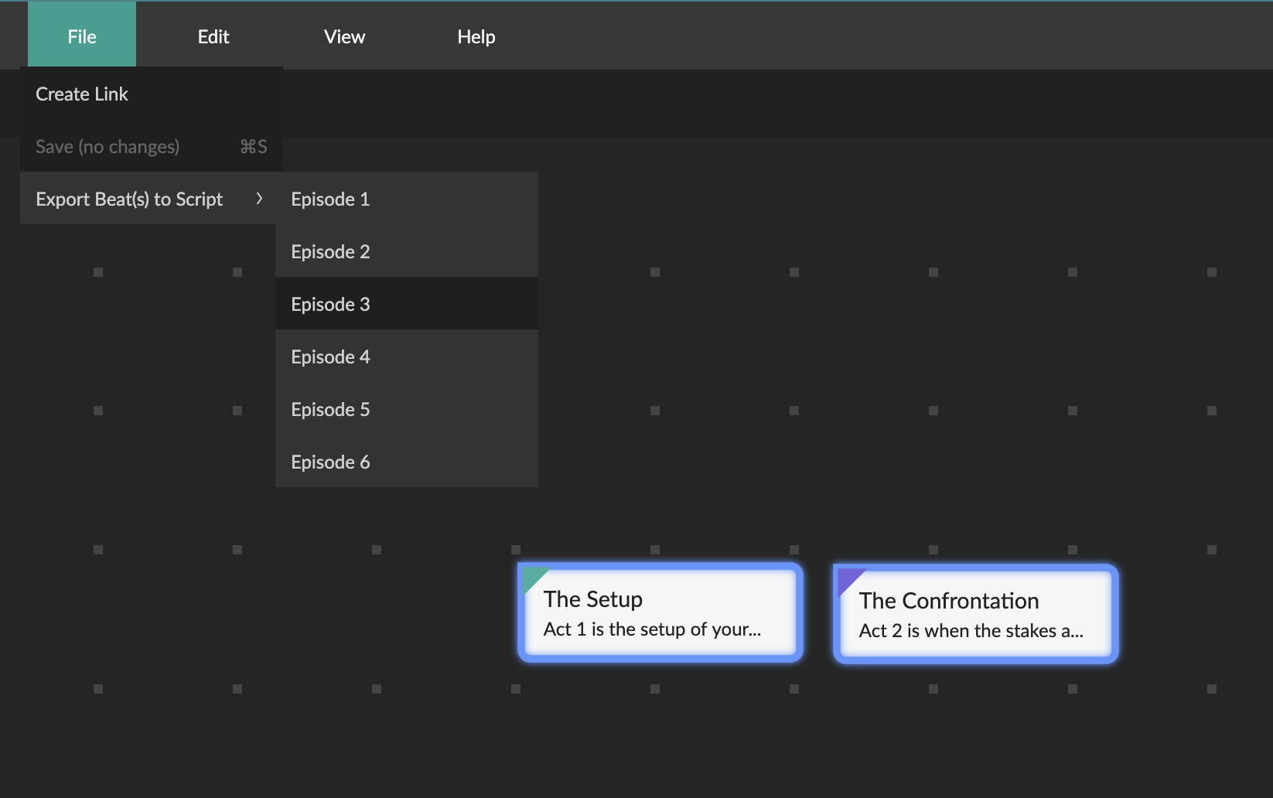Open the File menu

point(82,35)
